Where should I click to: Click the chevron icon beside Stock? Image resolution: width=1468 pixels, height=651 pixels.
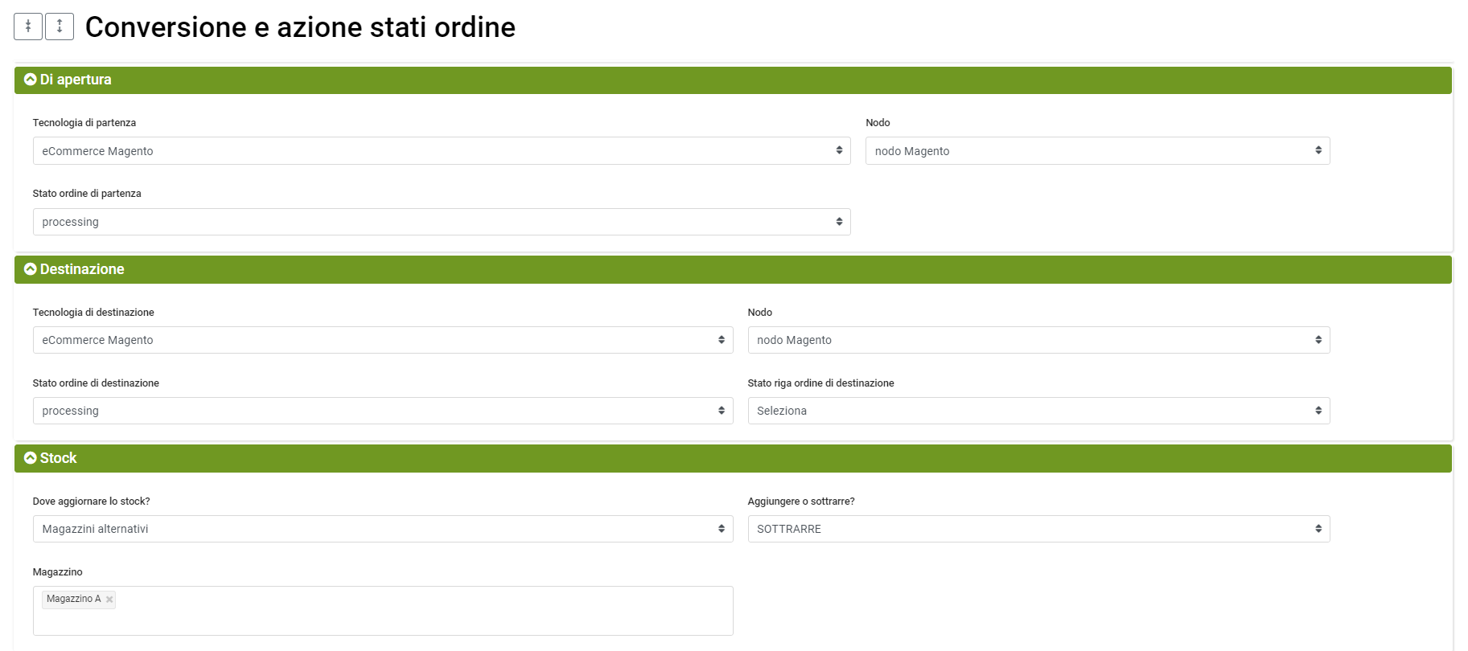pyautogui.click(x=31, y=458)
